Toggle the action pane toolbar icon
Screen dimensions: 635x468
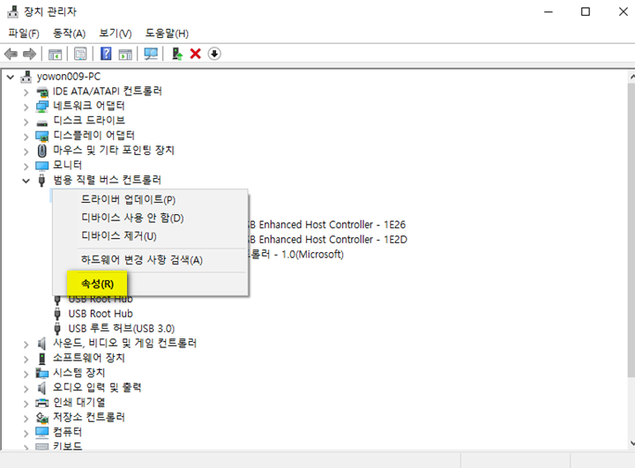[125, 54]
